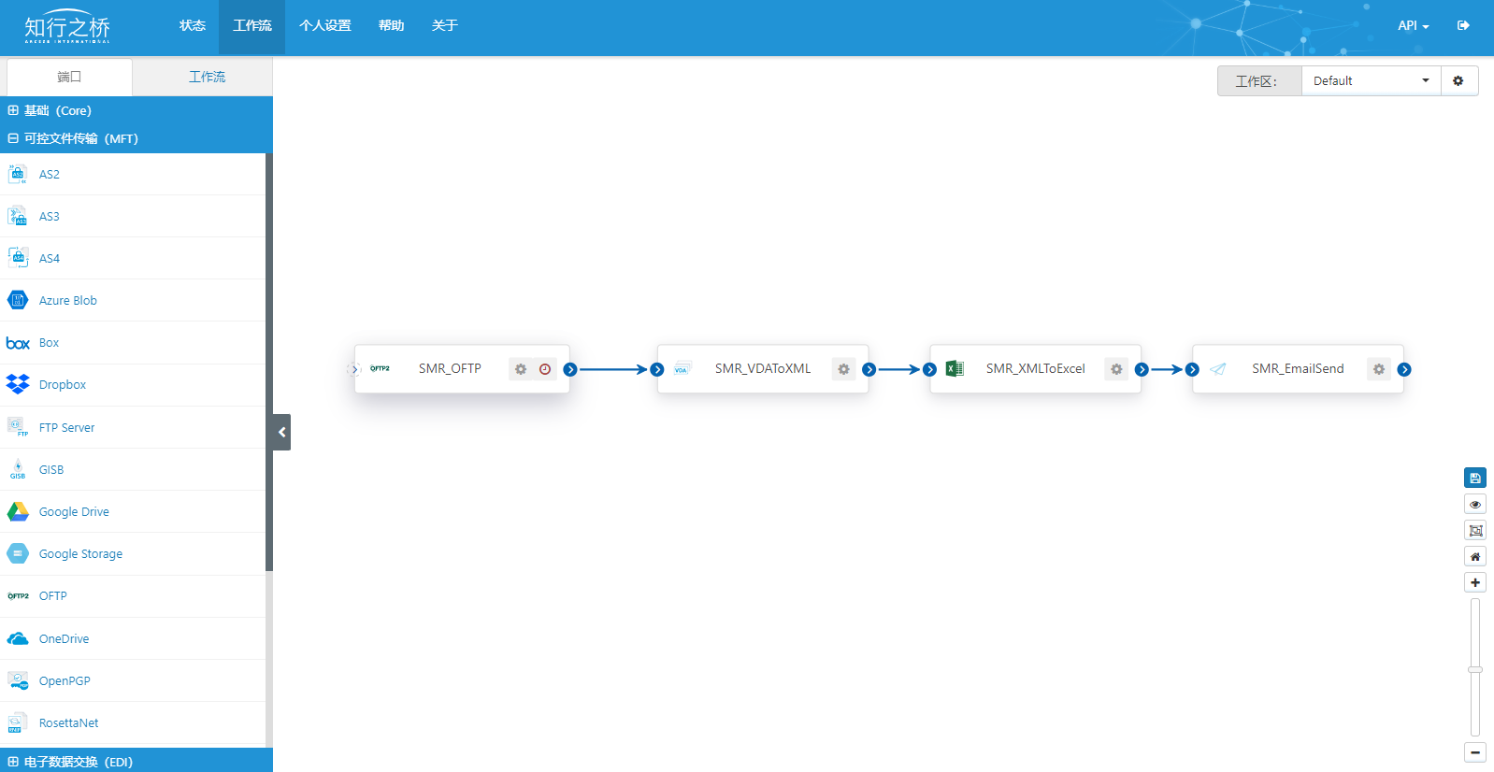Click the logout icon in header
The height and width of the screenshot is (772, 1494).
coord(1463,25)
